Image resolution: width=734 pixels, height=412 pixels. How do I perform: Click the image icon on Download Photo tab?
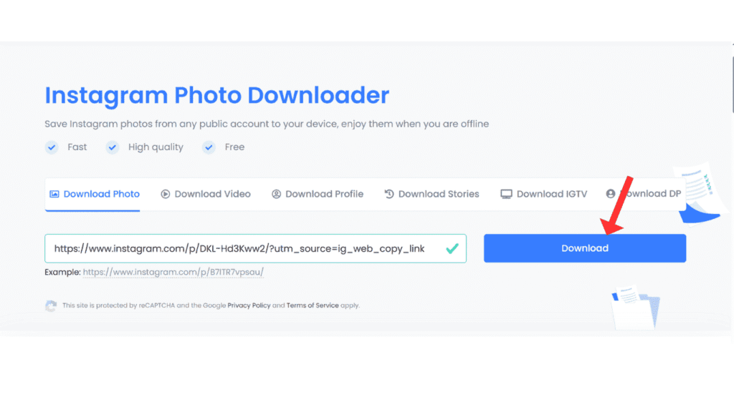pos(54,194)
